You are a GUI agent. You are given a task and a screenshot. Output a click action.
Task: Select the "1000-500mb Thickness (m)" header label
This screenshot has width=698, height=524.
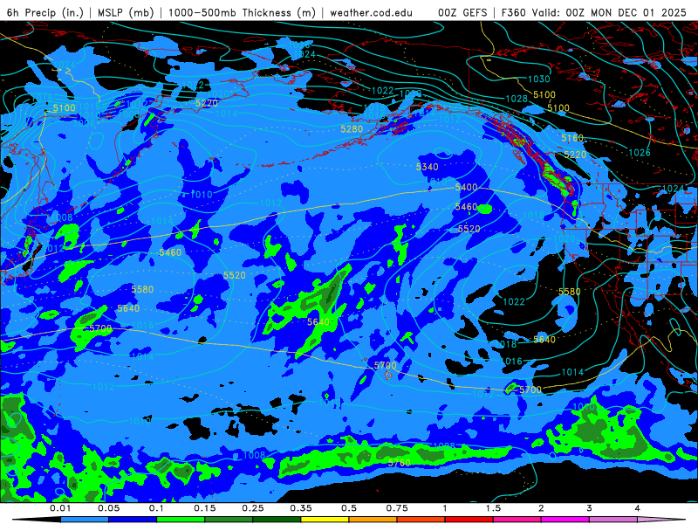point(242,12)
